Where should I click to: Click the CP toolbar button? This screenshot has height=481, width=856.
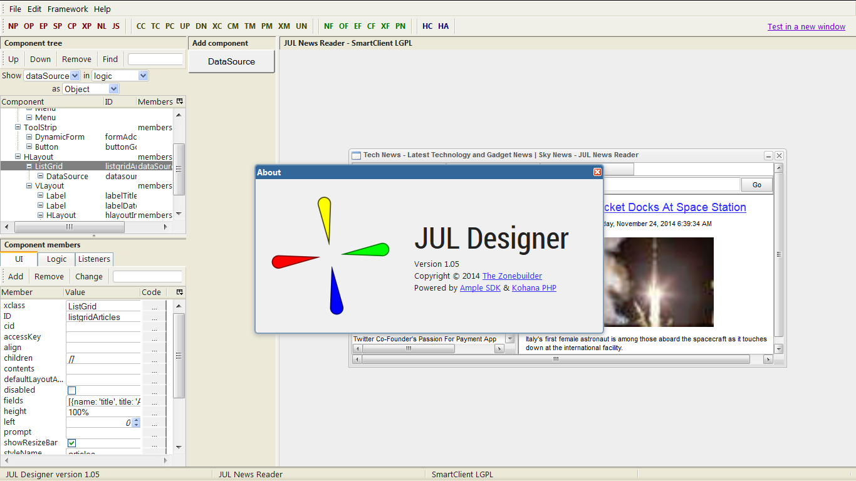coord(72,26)
